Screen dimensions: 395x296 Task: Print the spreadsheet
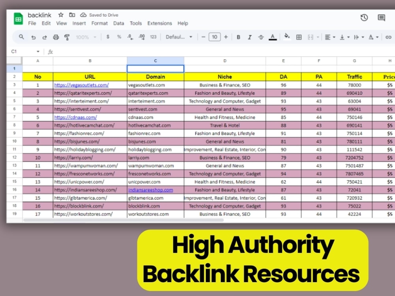coord(56,37)
